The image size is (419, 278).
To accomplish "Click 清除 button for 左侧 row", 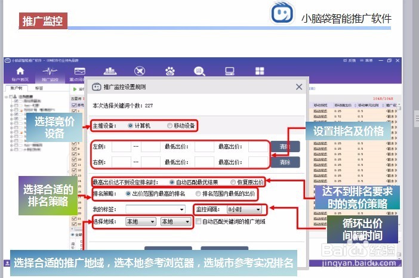I will 285,147.
